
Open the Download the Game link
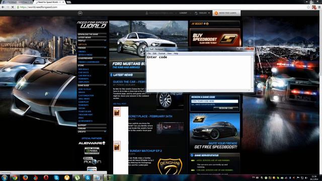88,34
